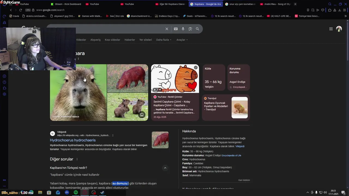Toggle the VPN badge in address bar
The height and width of the screenshot is (196, 349).
pos(28,10)
